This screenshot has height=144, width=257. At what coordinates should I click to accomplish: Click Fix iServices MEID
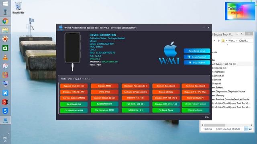point(104,110)
